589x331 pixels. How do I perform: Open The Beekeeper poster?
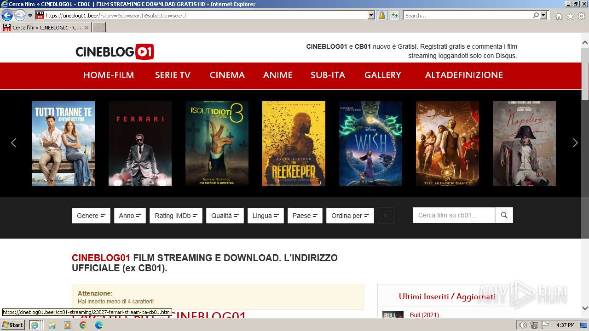click(294, 143)
